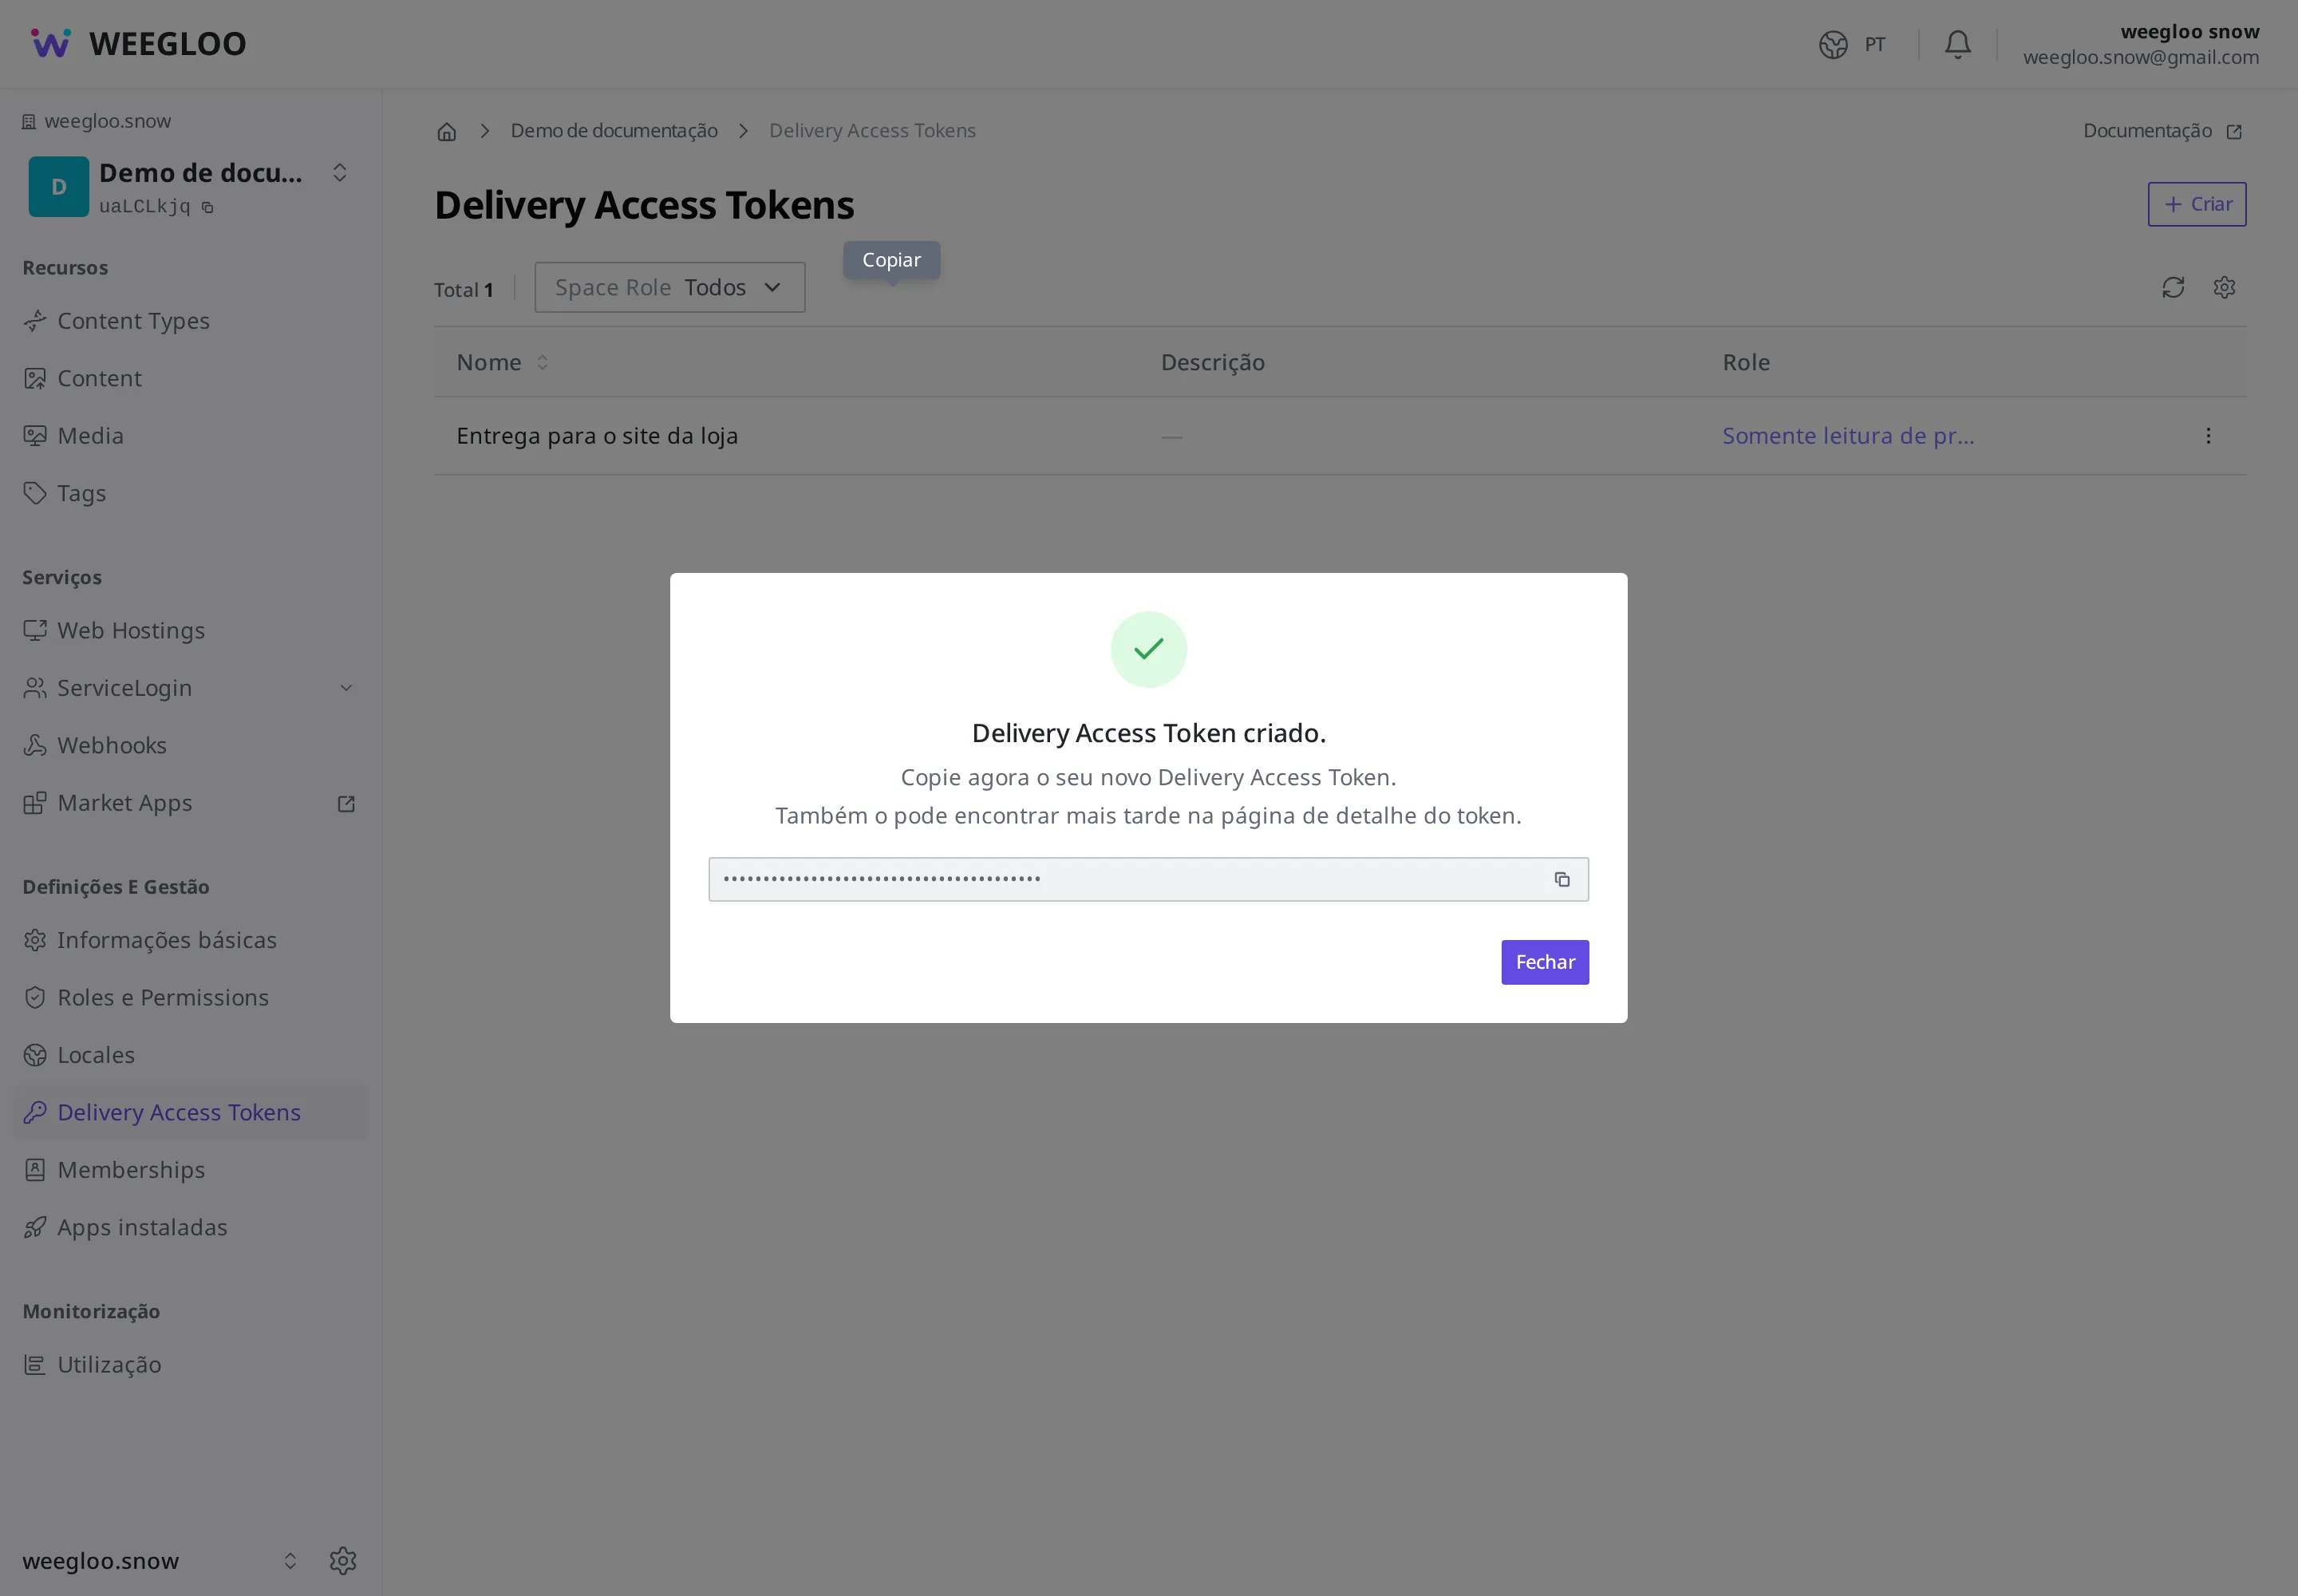Viewport: 2298px width, 1596px height.
Task: Open Demo de documentação breadcrumb link
Action: (x=614, y=131)
